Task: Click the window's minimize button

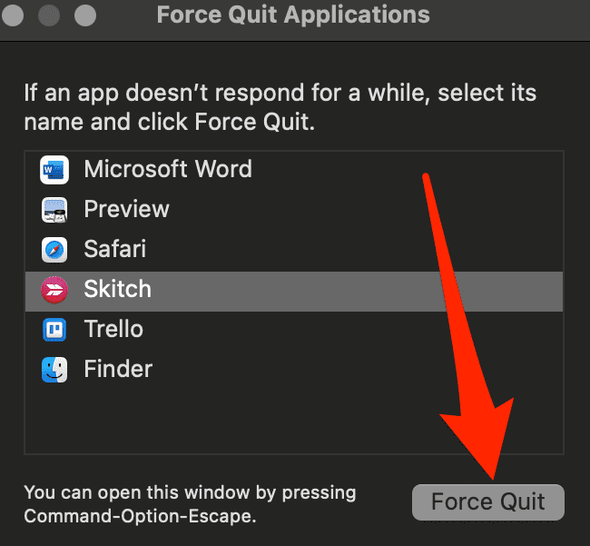Action: [48, 15]
